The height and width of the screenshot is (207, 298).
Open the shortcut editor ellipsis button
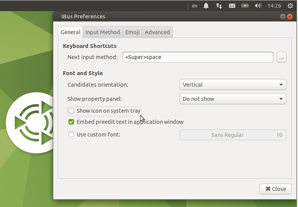(x=282, y=57)
